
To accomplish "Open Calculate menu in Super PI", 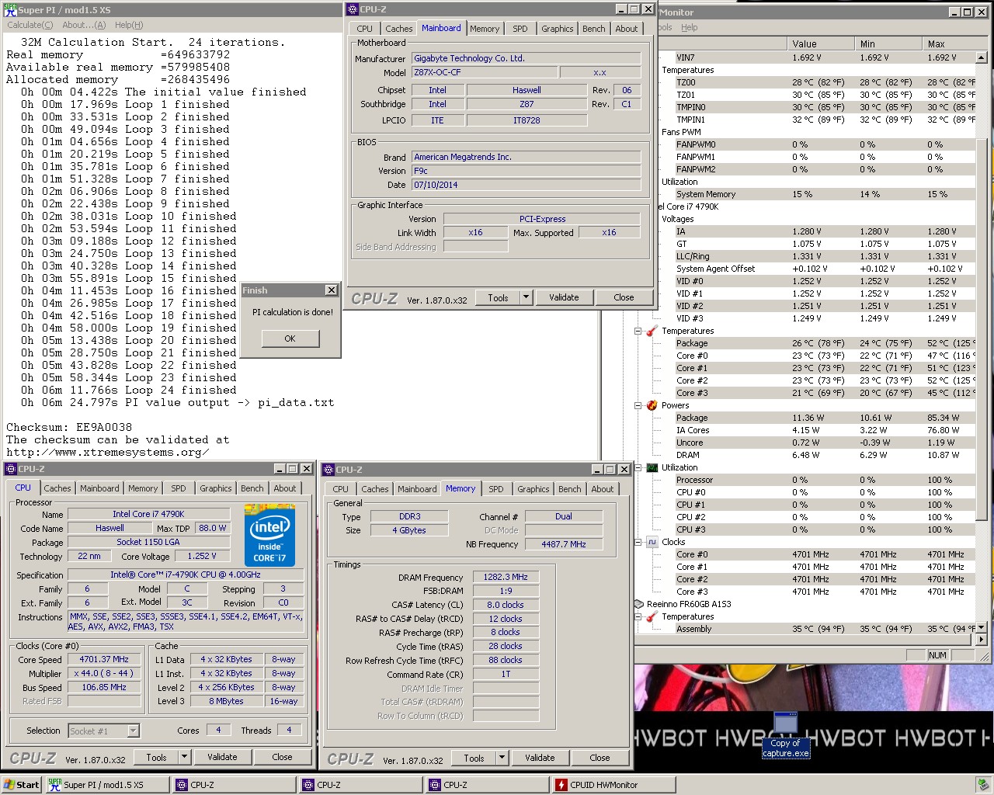I will point(30,25).
